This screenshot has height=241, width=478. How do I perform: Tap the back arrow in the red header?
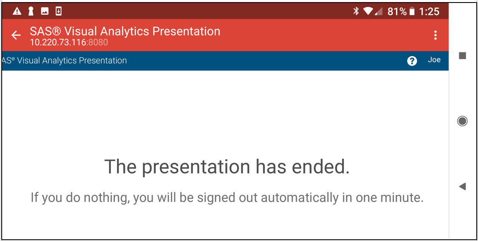coord(16,35)
